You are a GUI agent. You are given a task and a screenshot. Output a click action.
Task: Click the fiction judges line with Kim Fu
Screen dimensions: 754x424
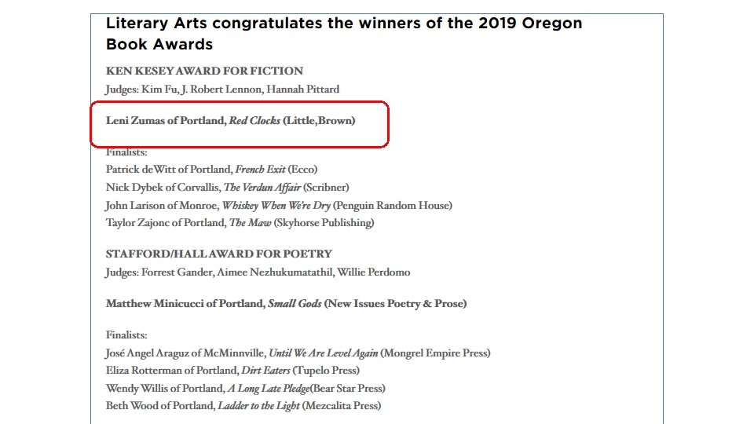[x=222, y=90]
